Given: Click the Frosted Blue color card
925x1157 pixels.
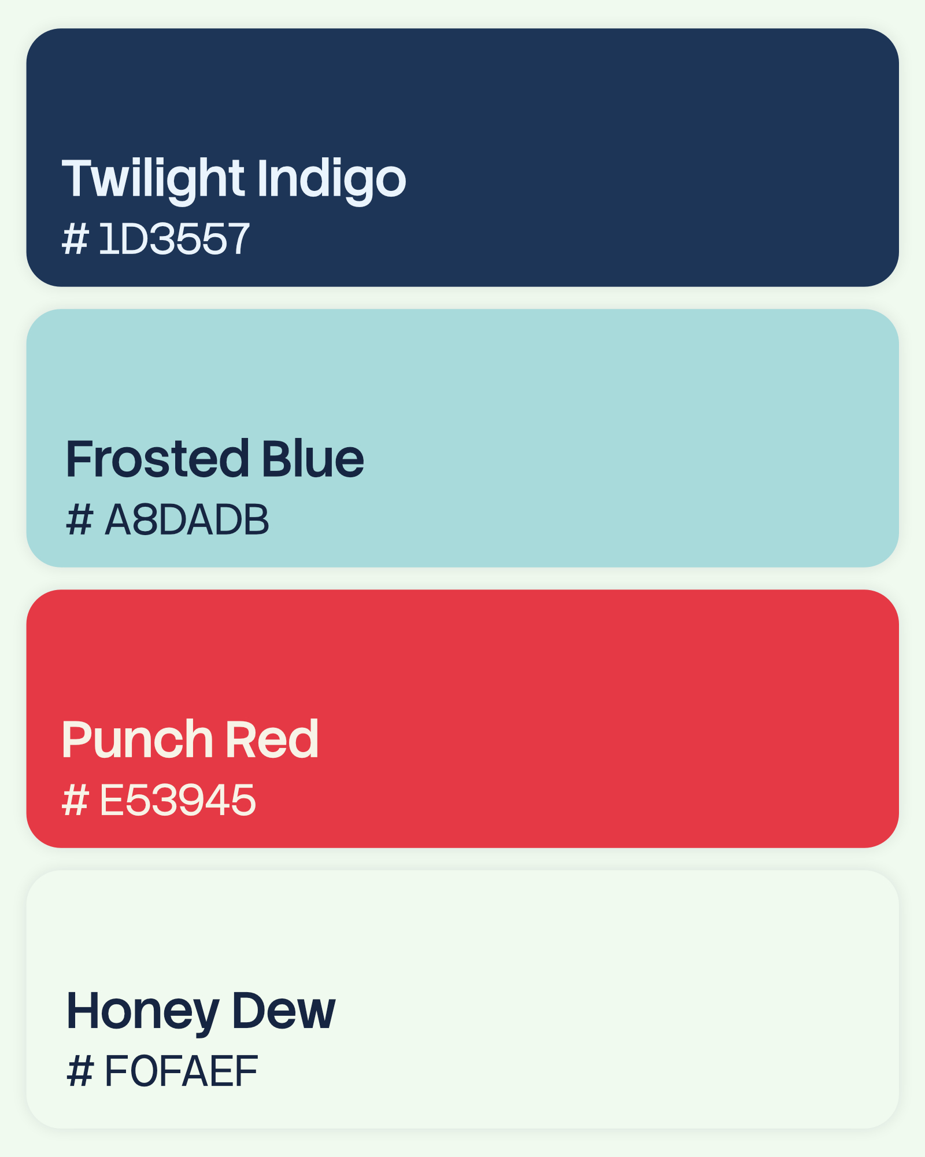Looking at the screenshot, I should click(462, 438).
